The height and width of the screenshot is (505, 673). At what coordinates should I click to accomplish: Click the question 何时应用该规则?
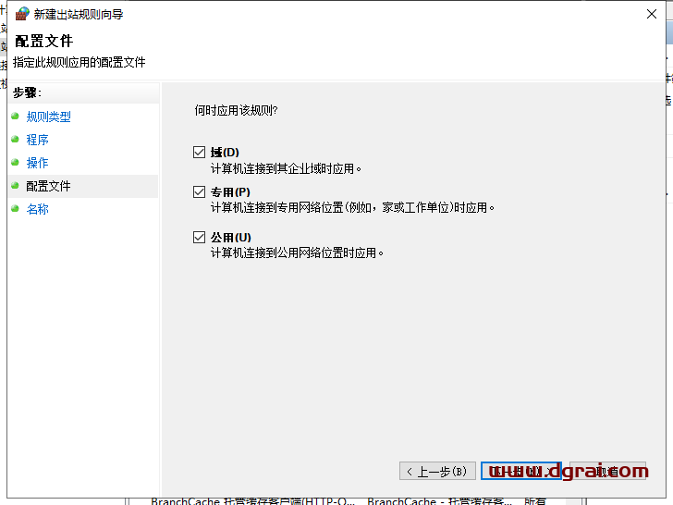pos(236,110)
